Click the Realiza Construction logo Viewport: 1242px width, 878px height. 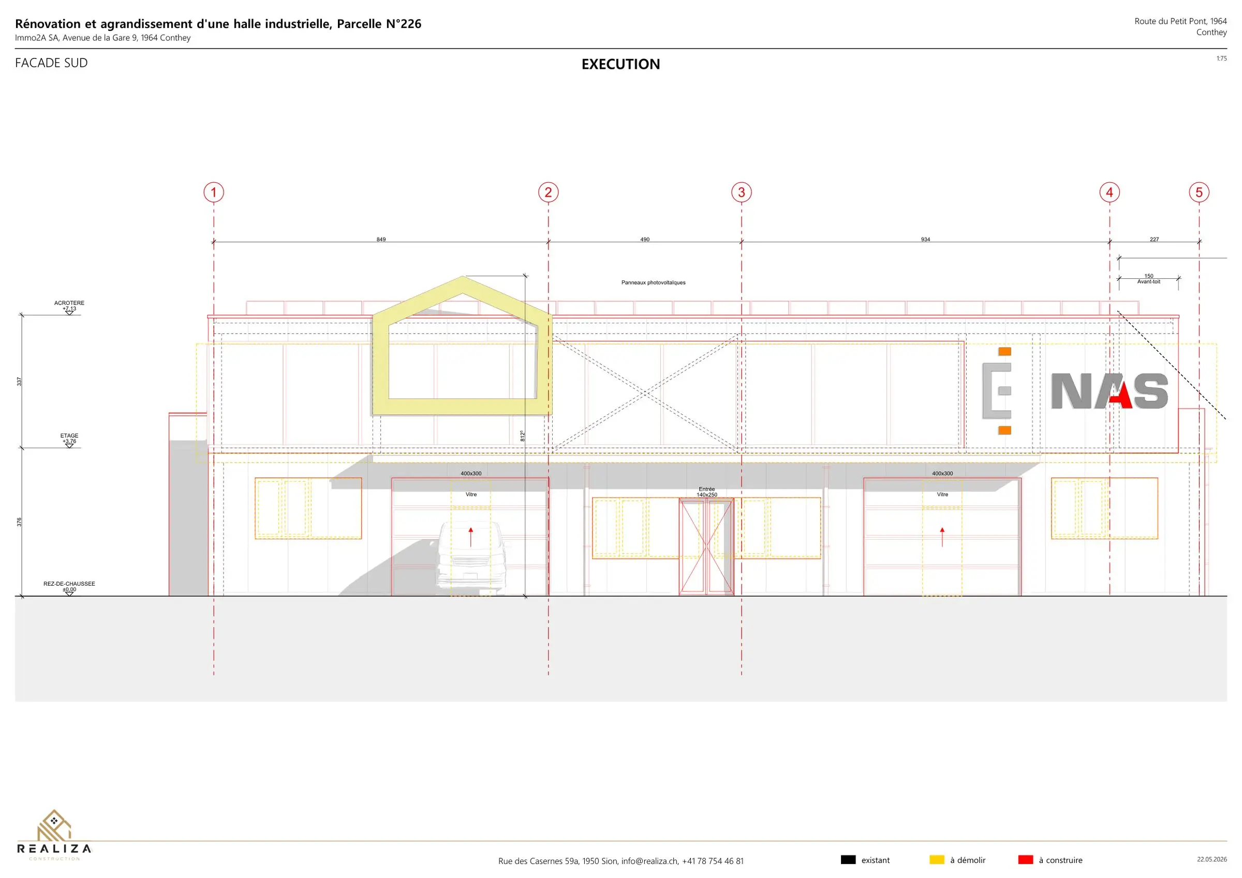(54, 835)
